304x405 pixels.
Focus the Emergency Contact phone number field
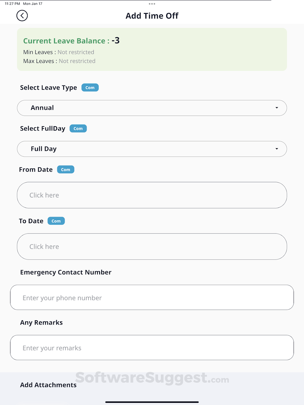point(152,298)
